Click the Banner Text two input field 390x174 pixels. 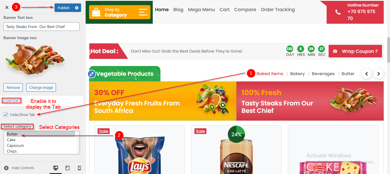tap(41, 27)
